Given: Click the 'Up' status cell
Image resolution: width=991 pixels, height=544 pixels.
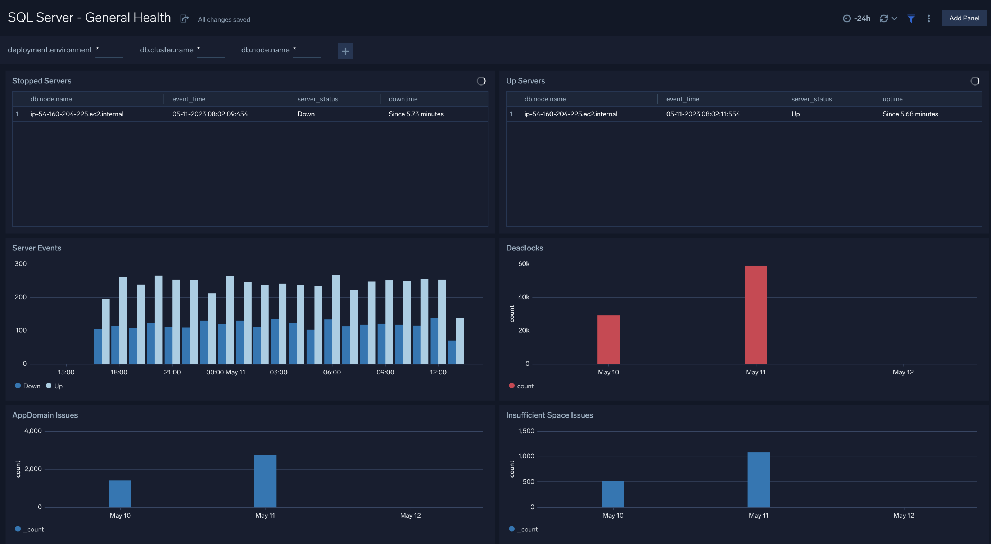Looking at the screenshot, I should (x=795, y=114).
